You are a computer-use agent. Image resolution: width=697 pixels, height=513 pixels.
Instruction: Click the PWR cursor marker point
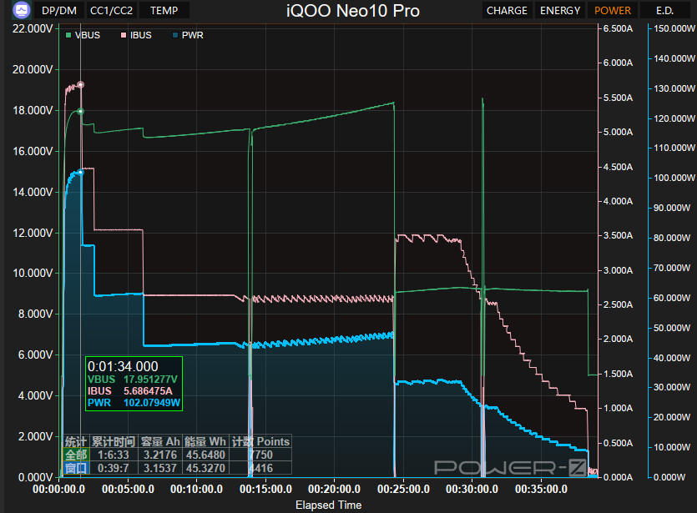pos(80,172)
